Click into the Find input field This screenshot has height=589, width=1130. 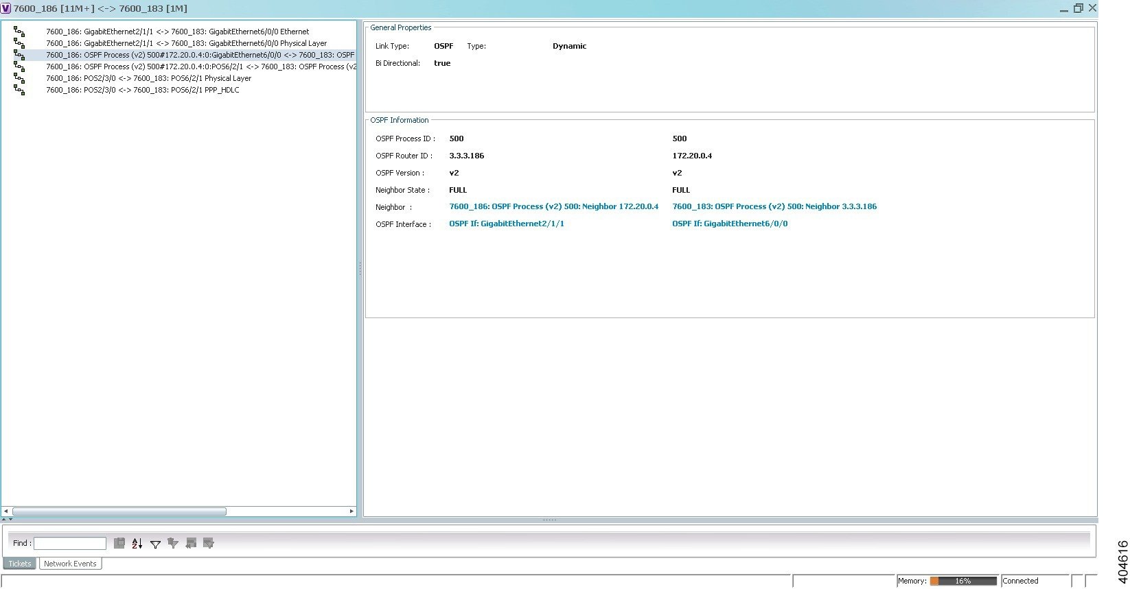point(70,543)
